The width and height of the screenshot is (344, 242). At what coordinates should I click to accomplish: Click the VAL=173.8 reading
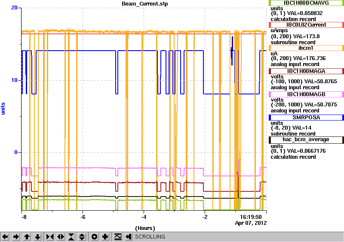click(306, 36)
